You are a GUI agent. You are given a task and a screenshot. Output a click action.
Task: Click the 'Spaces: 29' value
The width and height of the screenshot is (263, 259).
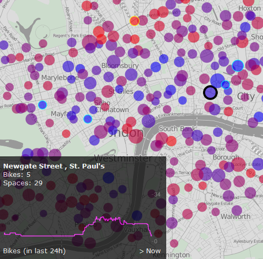coord(23,183)
